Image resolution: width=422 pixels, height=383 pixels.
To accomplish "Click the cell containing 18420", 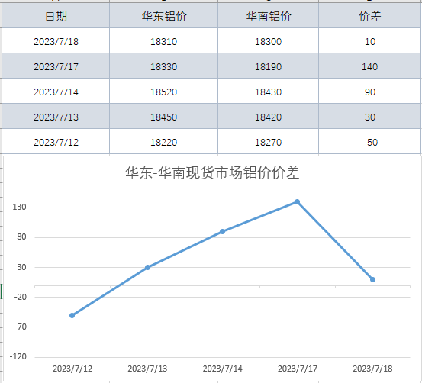I will tap(268, 117).
